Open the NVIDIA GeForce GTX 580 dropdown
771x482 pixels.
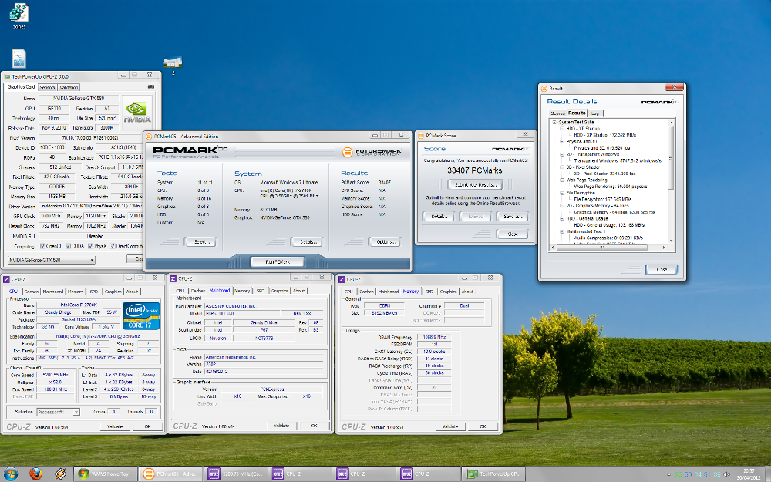coord(51,260)
